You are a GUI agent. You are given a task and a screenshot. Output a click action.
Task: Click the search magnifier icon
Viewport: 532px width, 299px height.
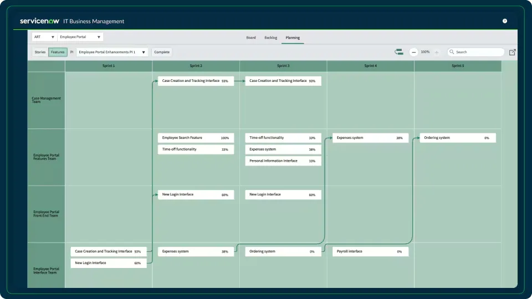[x=452, y=52]
